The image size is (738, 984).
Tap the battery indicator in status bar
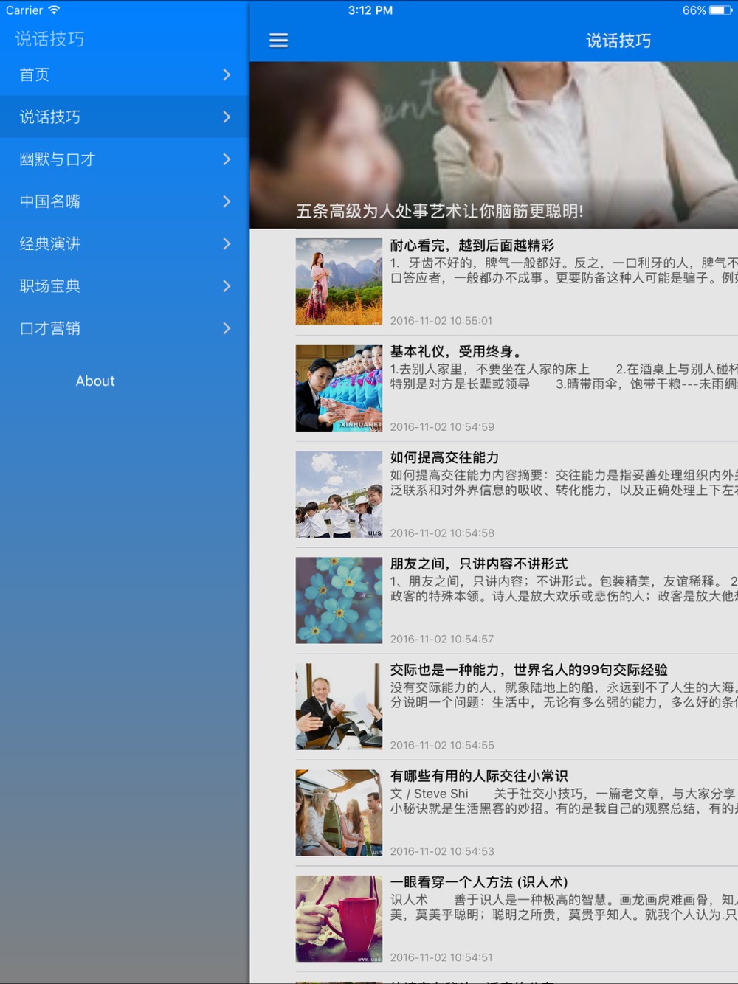point(721,10)
